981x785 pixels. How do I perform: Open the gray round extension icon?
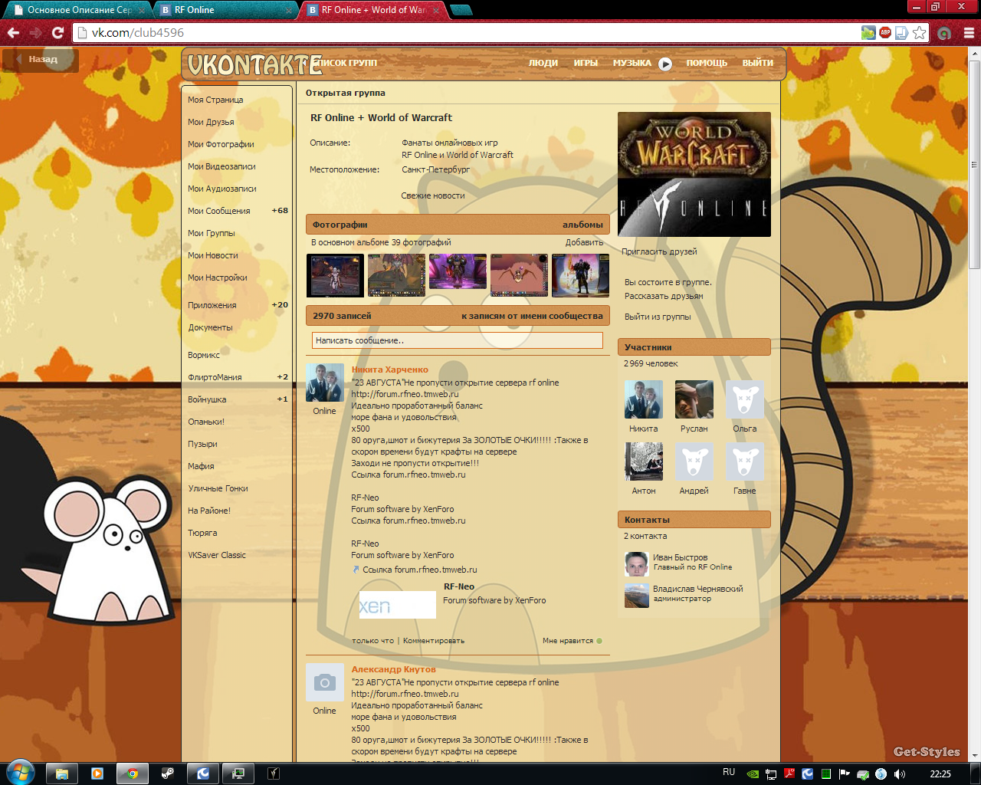point(944,33)
